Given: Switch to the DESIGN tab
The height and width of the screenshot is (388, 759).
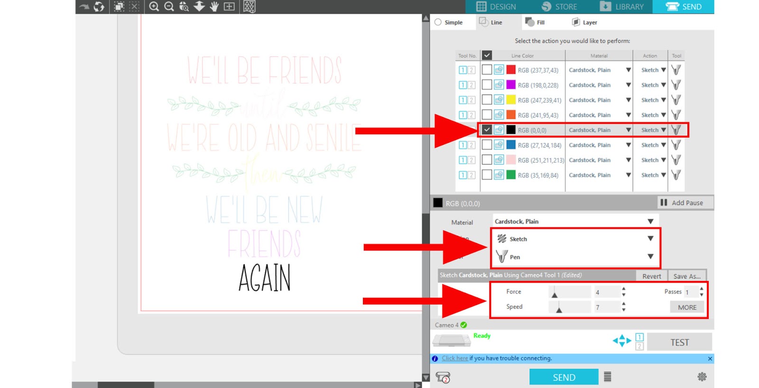Looking at the screenshot, I should coord(495,7).
